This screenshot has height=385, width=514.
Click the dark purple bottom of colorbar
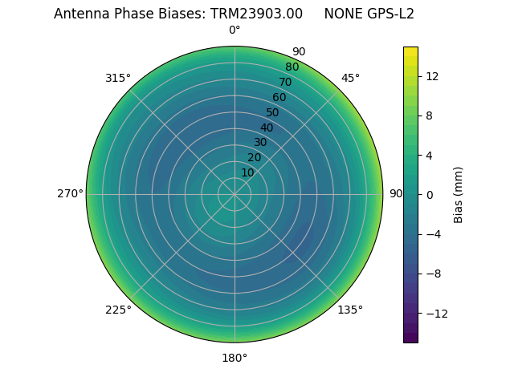pos(410,338)
